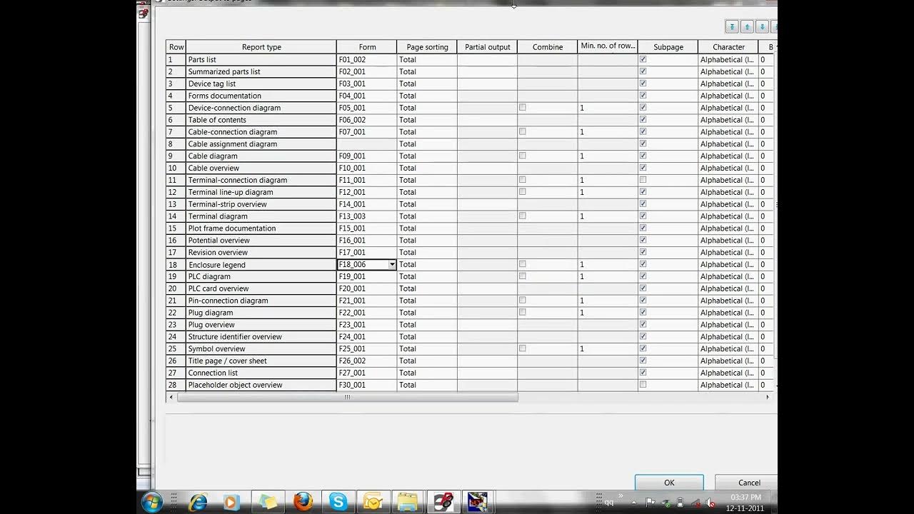
Task: Open the Action Center flag icon
Action: (651, 503)
